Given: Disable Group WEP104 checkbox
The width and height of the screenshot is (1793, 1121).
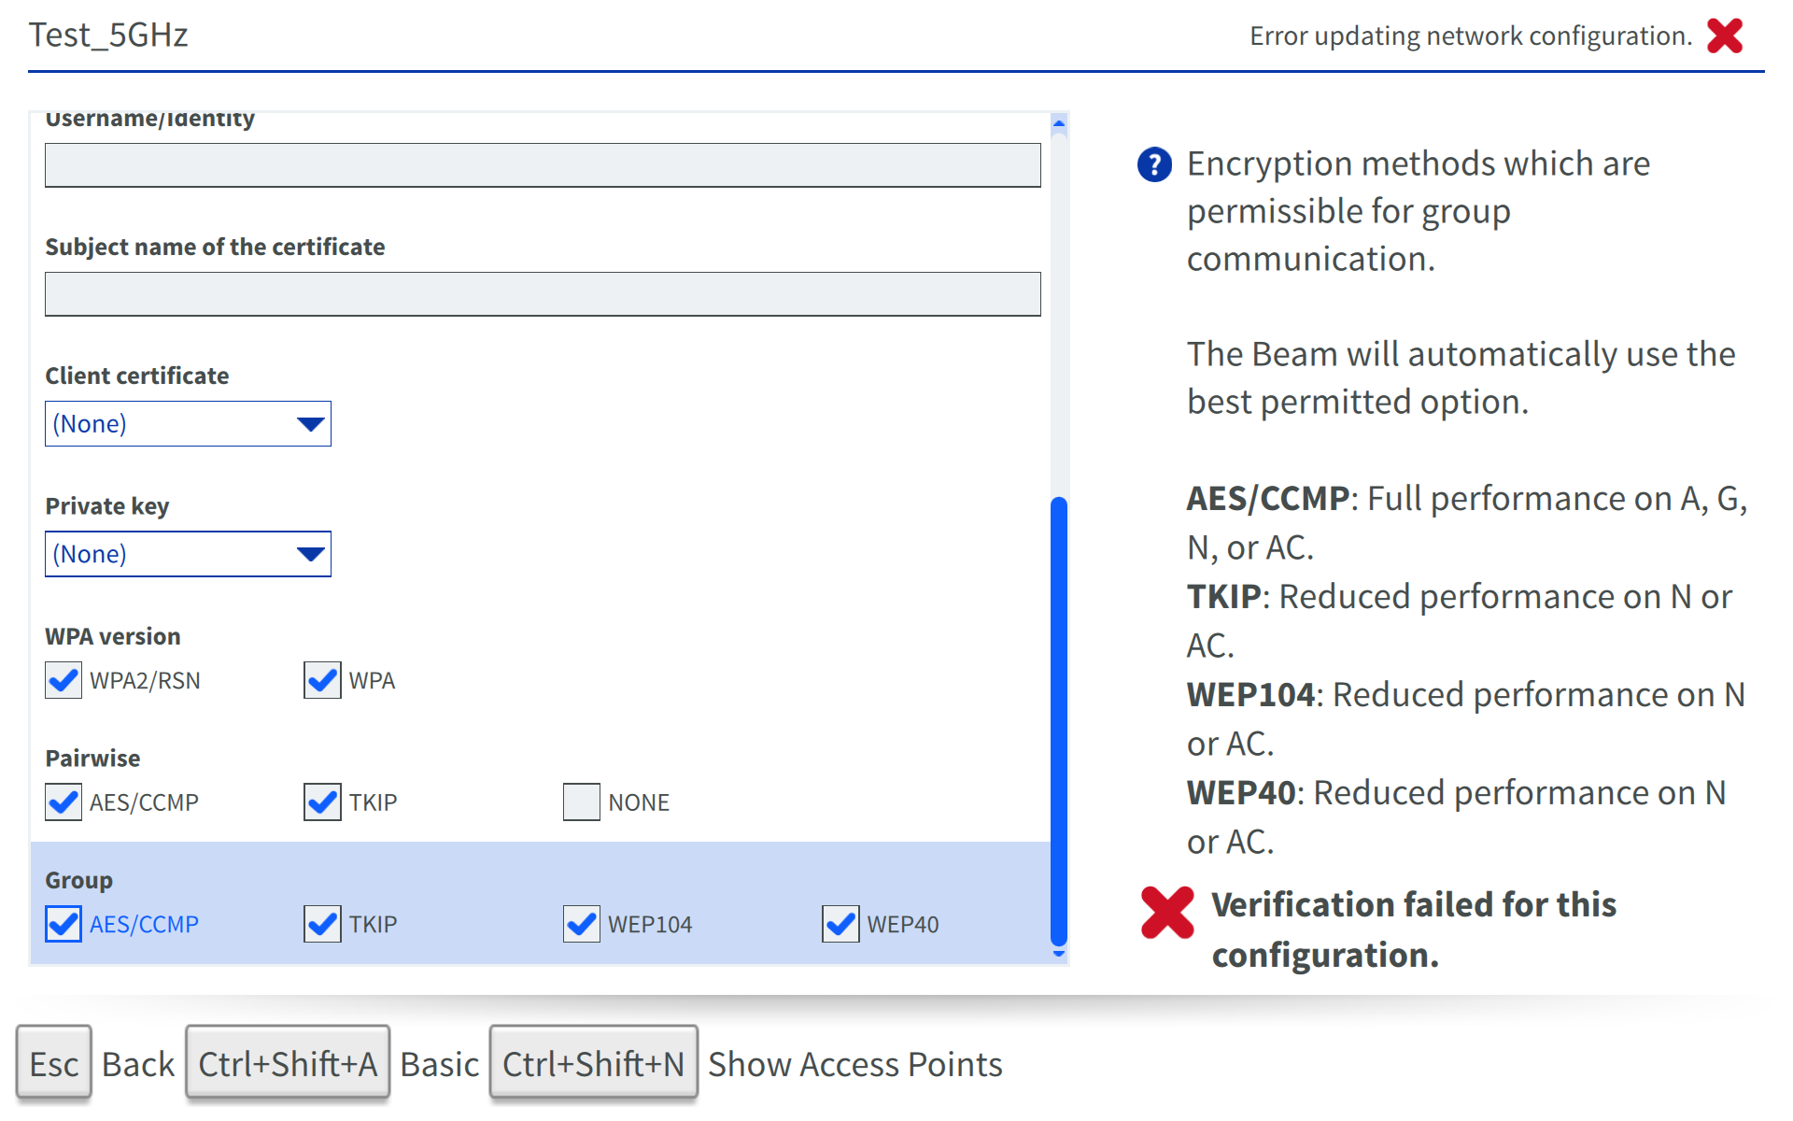Looking at the screenshot, I should click(x=581, y=924).
